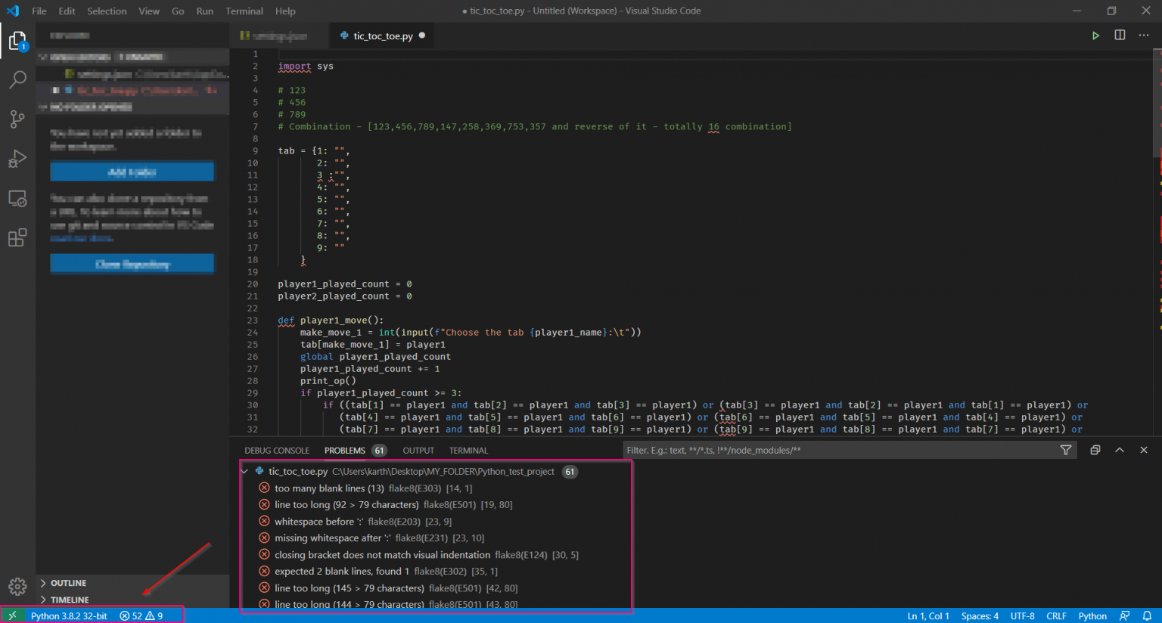Image resolution: width=1162 pixels, height=623 pixels.
Task: Open the Terminal menu
Action: (244, 11)
